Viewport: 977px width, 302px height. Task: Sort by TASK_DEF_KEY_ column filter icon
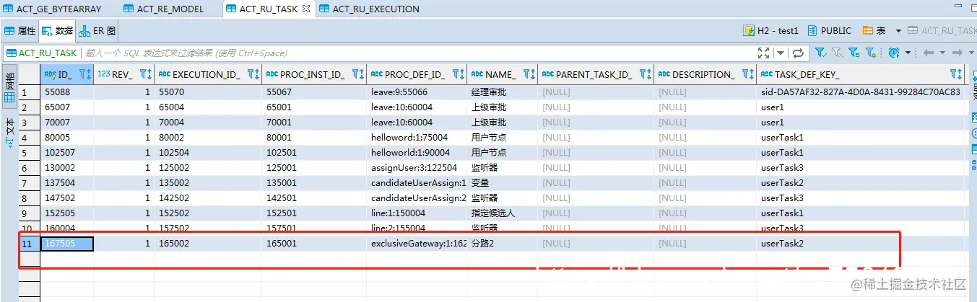tap(956, 74)
